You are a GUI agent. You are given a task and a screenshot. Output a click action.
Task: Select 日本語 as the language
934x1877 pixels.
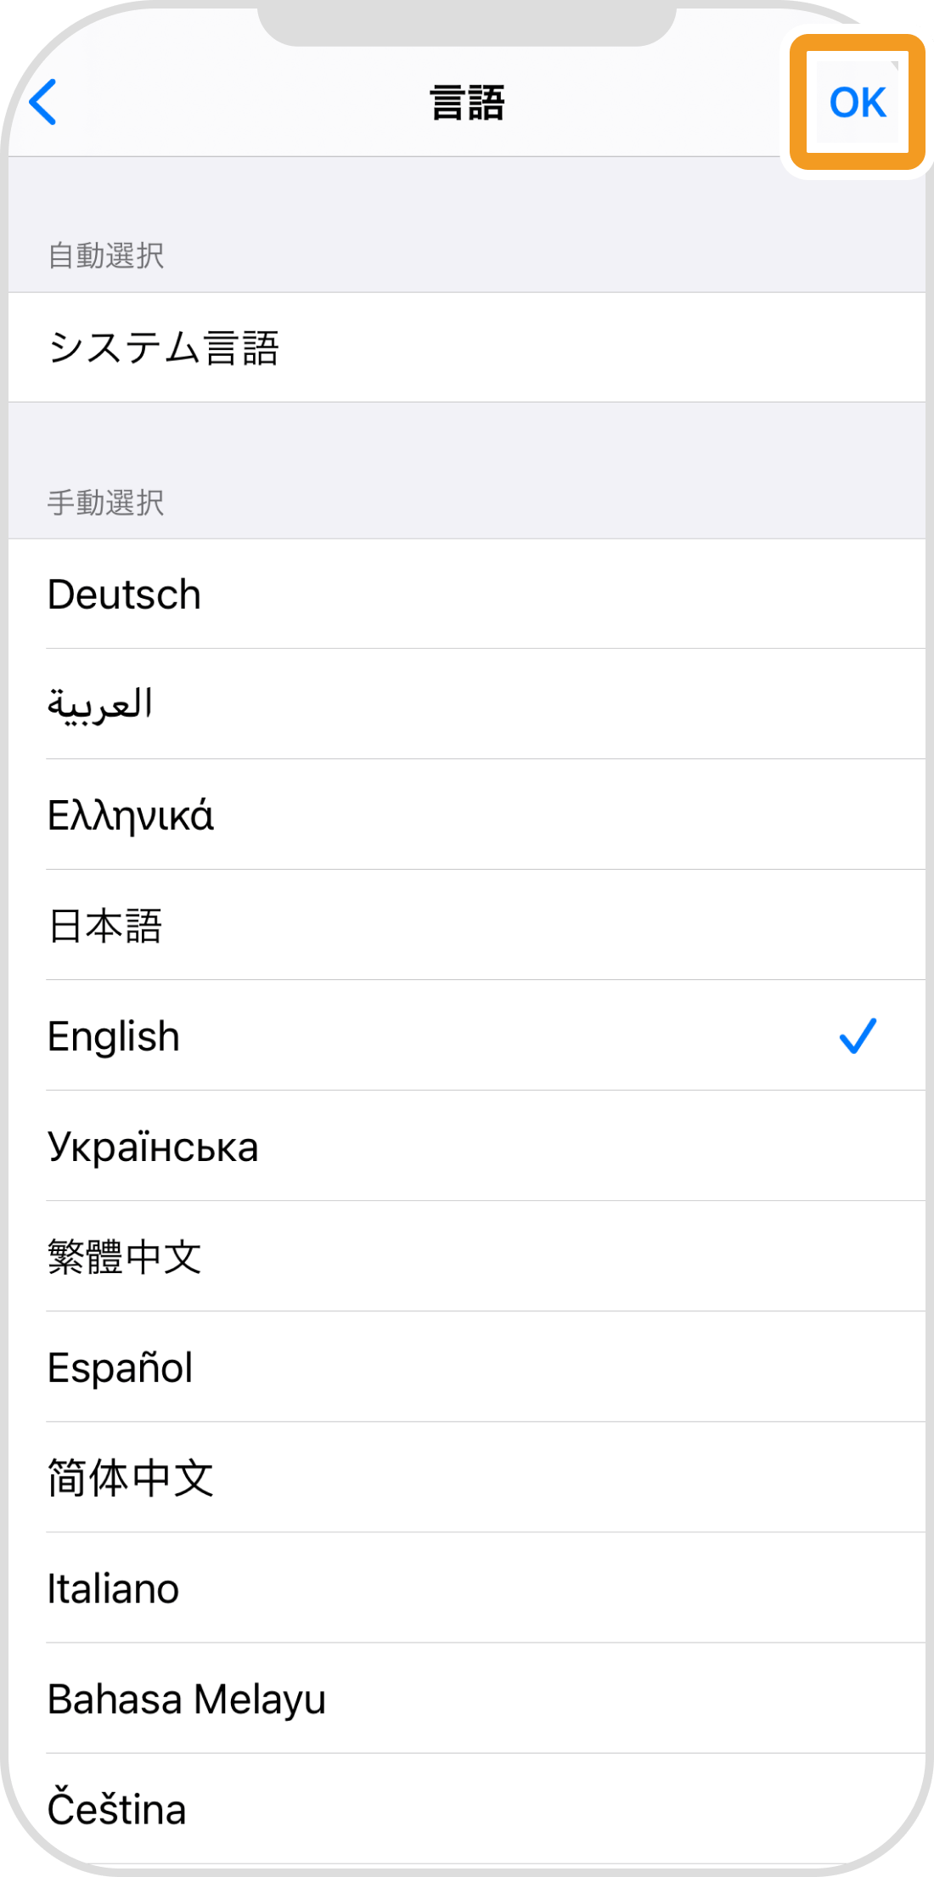coord(105,926)
